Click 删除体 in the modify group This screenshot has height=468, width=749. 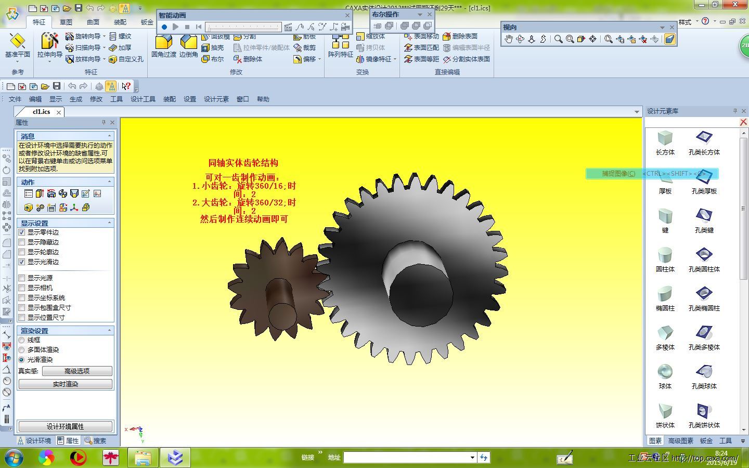(x=248, y=59)
